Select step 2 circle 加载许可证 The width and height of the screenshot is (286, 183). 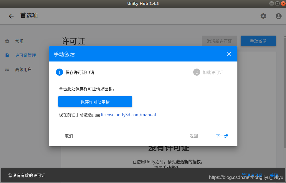tap(197, 72)
